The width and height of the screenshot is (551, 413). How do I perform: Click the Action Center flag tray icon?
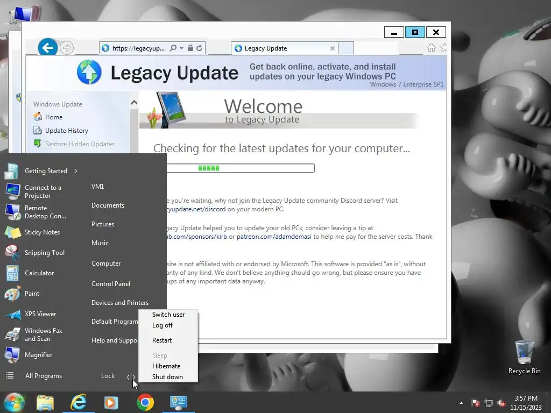pyautogui.click(x=476, y=403)
